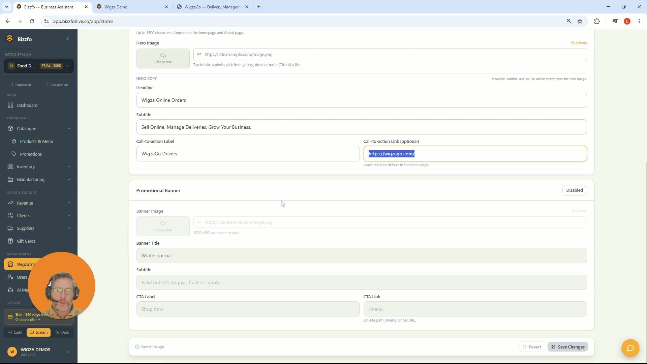Open the orange chat support bubble

coord(630,348)
